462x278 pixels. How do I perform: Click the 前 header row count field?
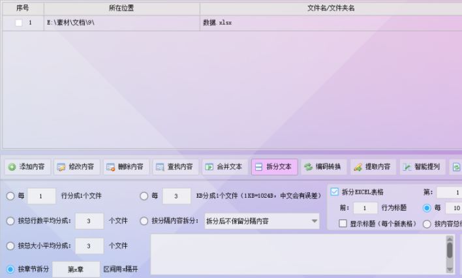[x=365, y=208]
